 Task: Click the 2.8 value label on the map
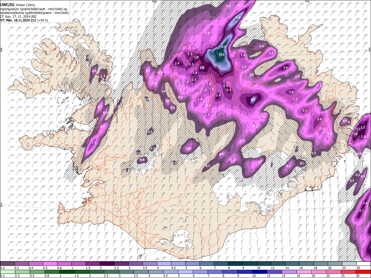pyautogui.click(x=195, y=73)
